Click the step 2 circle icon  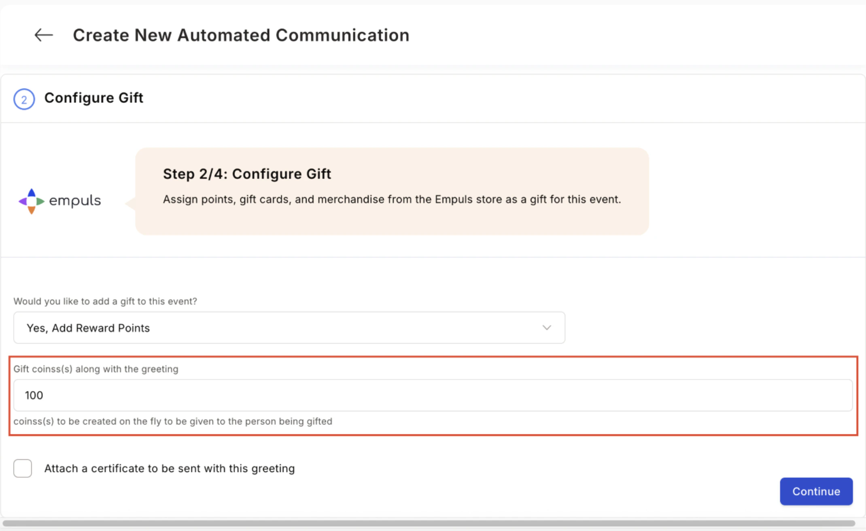coord(24,99)
